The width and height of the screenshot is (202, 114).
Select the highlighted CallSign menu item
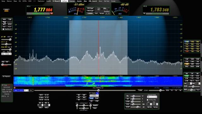(64, 1)
